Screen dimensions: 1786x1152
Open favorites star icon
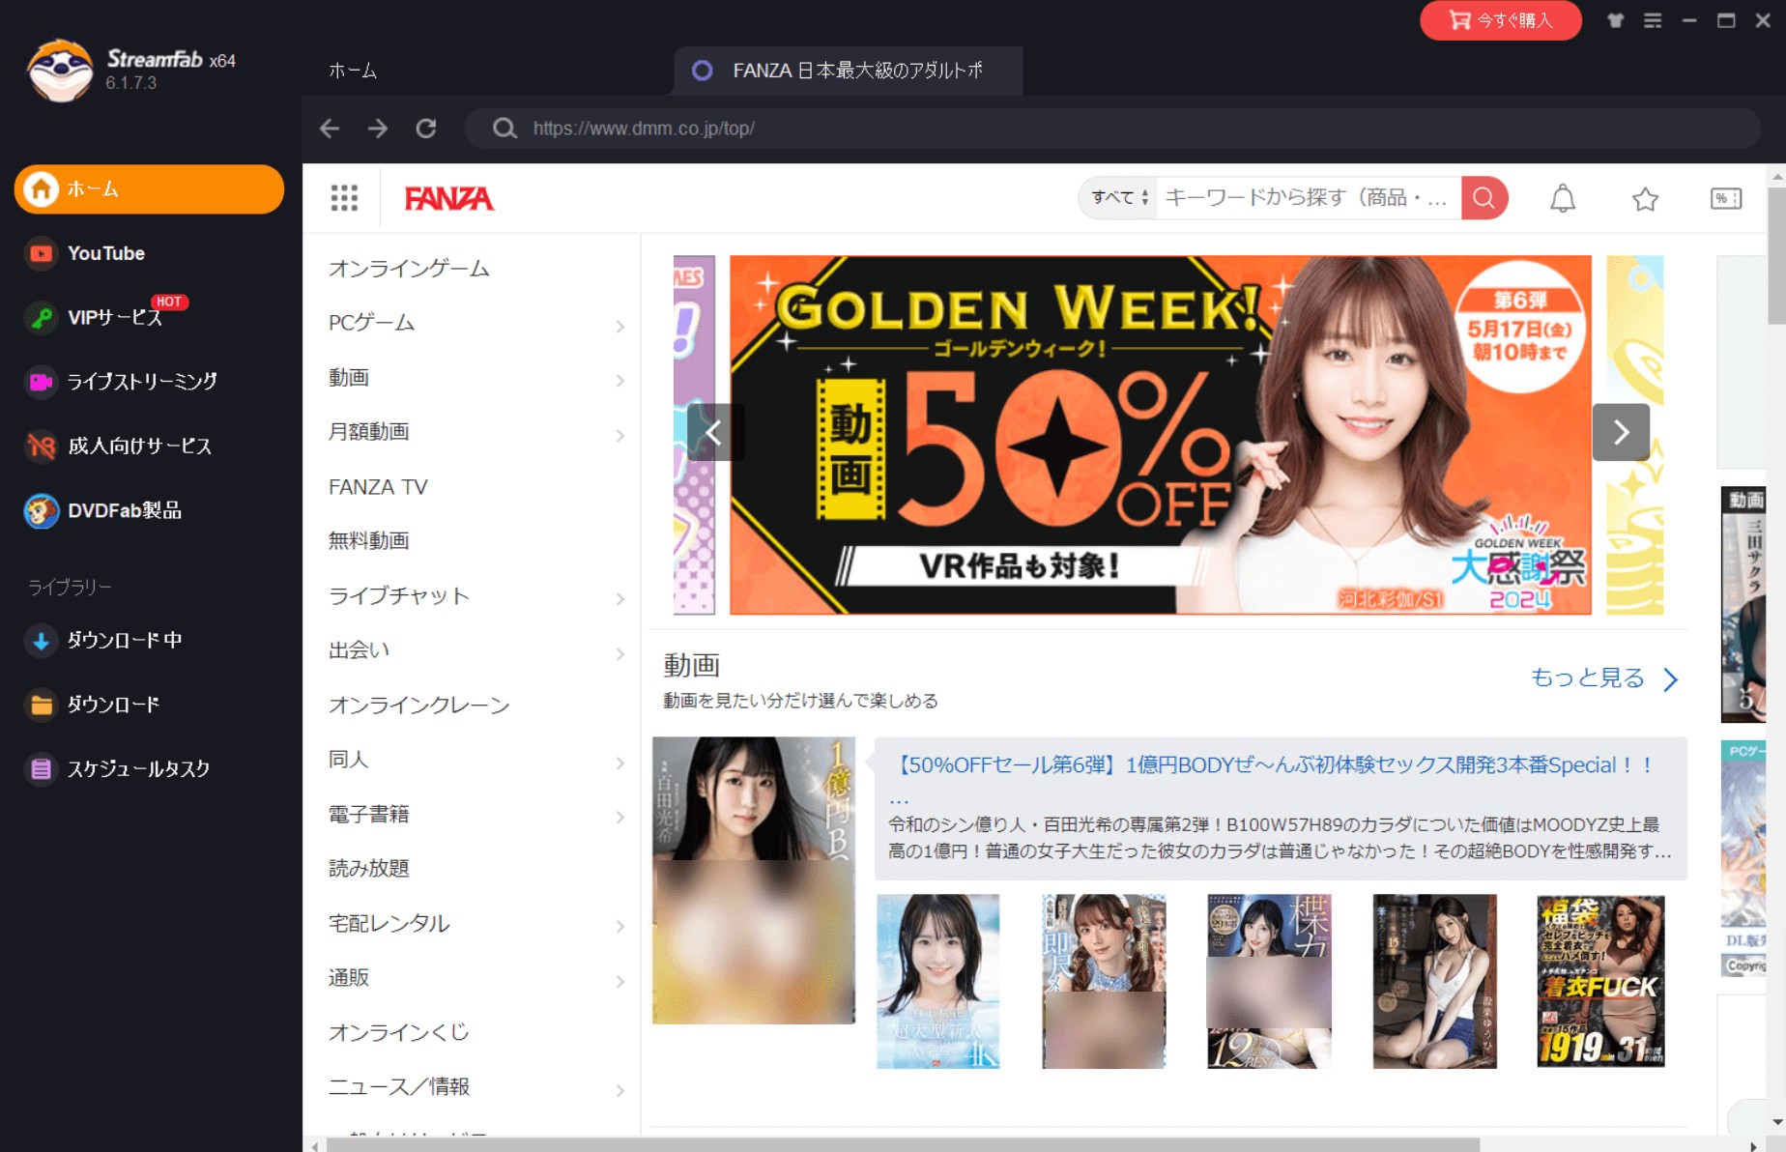click(x=1645, y=199)
